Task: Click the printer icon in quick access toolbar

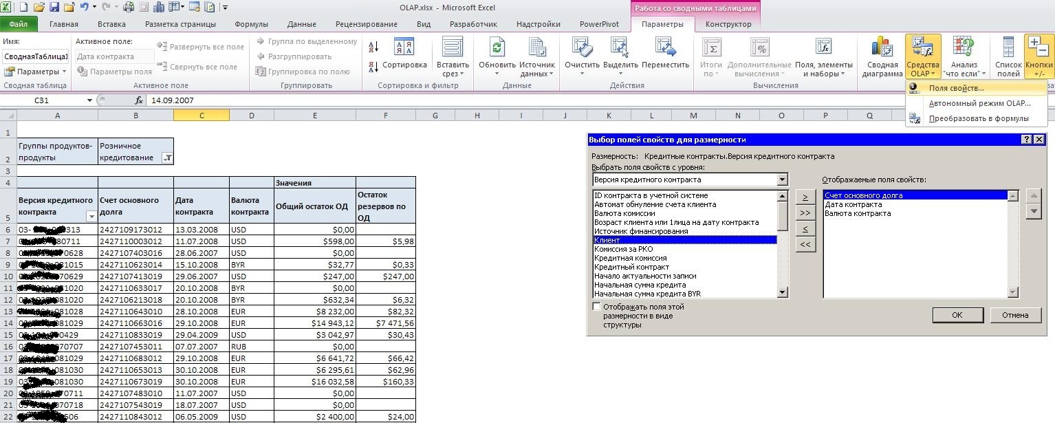Action: [x=129, y=8]
